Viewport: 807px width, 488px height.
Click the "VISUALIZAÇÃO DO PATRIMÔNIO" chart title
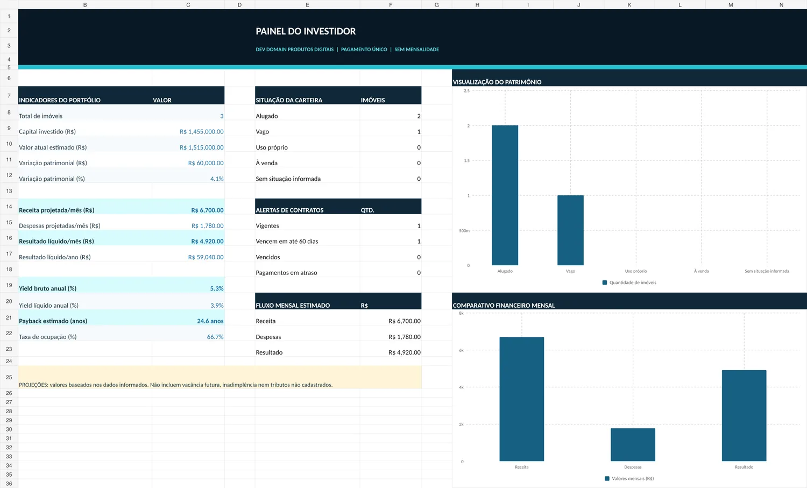click(497, 82)
